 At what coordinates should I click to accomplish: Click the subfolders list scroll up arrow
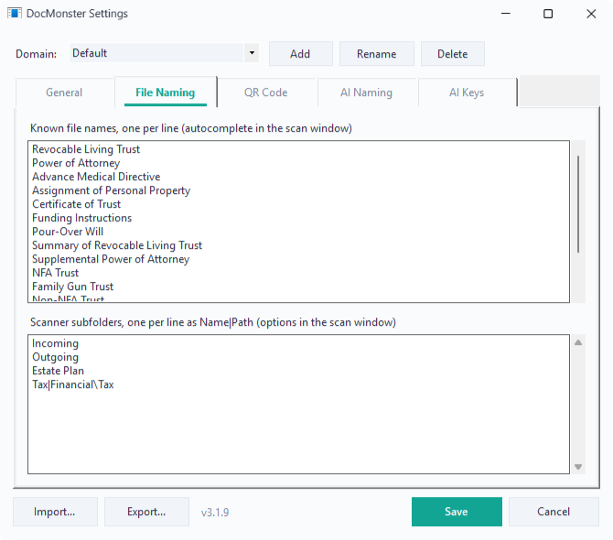click(x=578, y=342)
